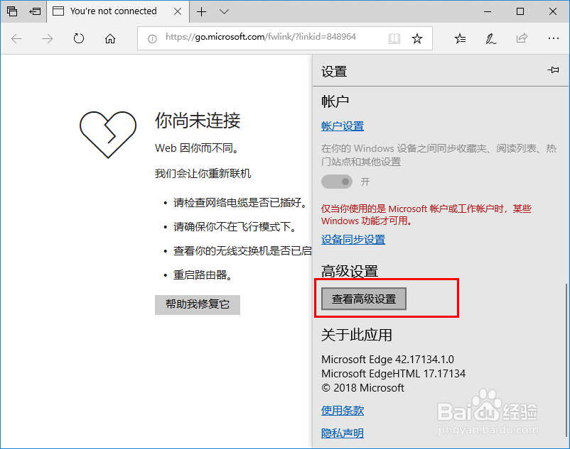Open the home page via home icon
The height and width of the screenshot is (449, 570).
(x=109, y=38)
